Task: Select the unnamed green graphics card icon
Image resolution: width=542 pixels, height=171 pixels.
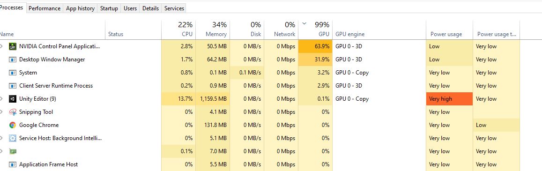Action: [x=13, y=151]
